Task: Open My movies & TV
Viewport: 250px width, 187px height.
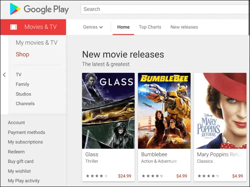Action: pos(37,43)
